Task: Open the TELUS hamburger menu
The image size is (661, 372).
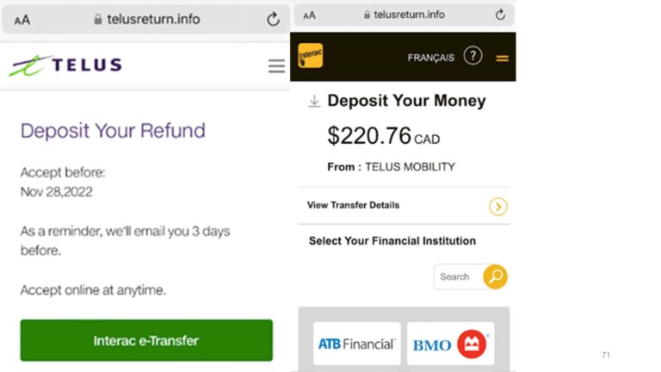Action: click(x=276, y=66)
